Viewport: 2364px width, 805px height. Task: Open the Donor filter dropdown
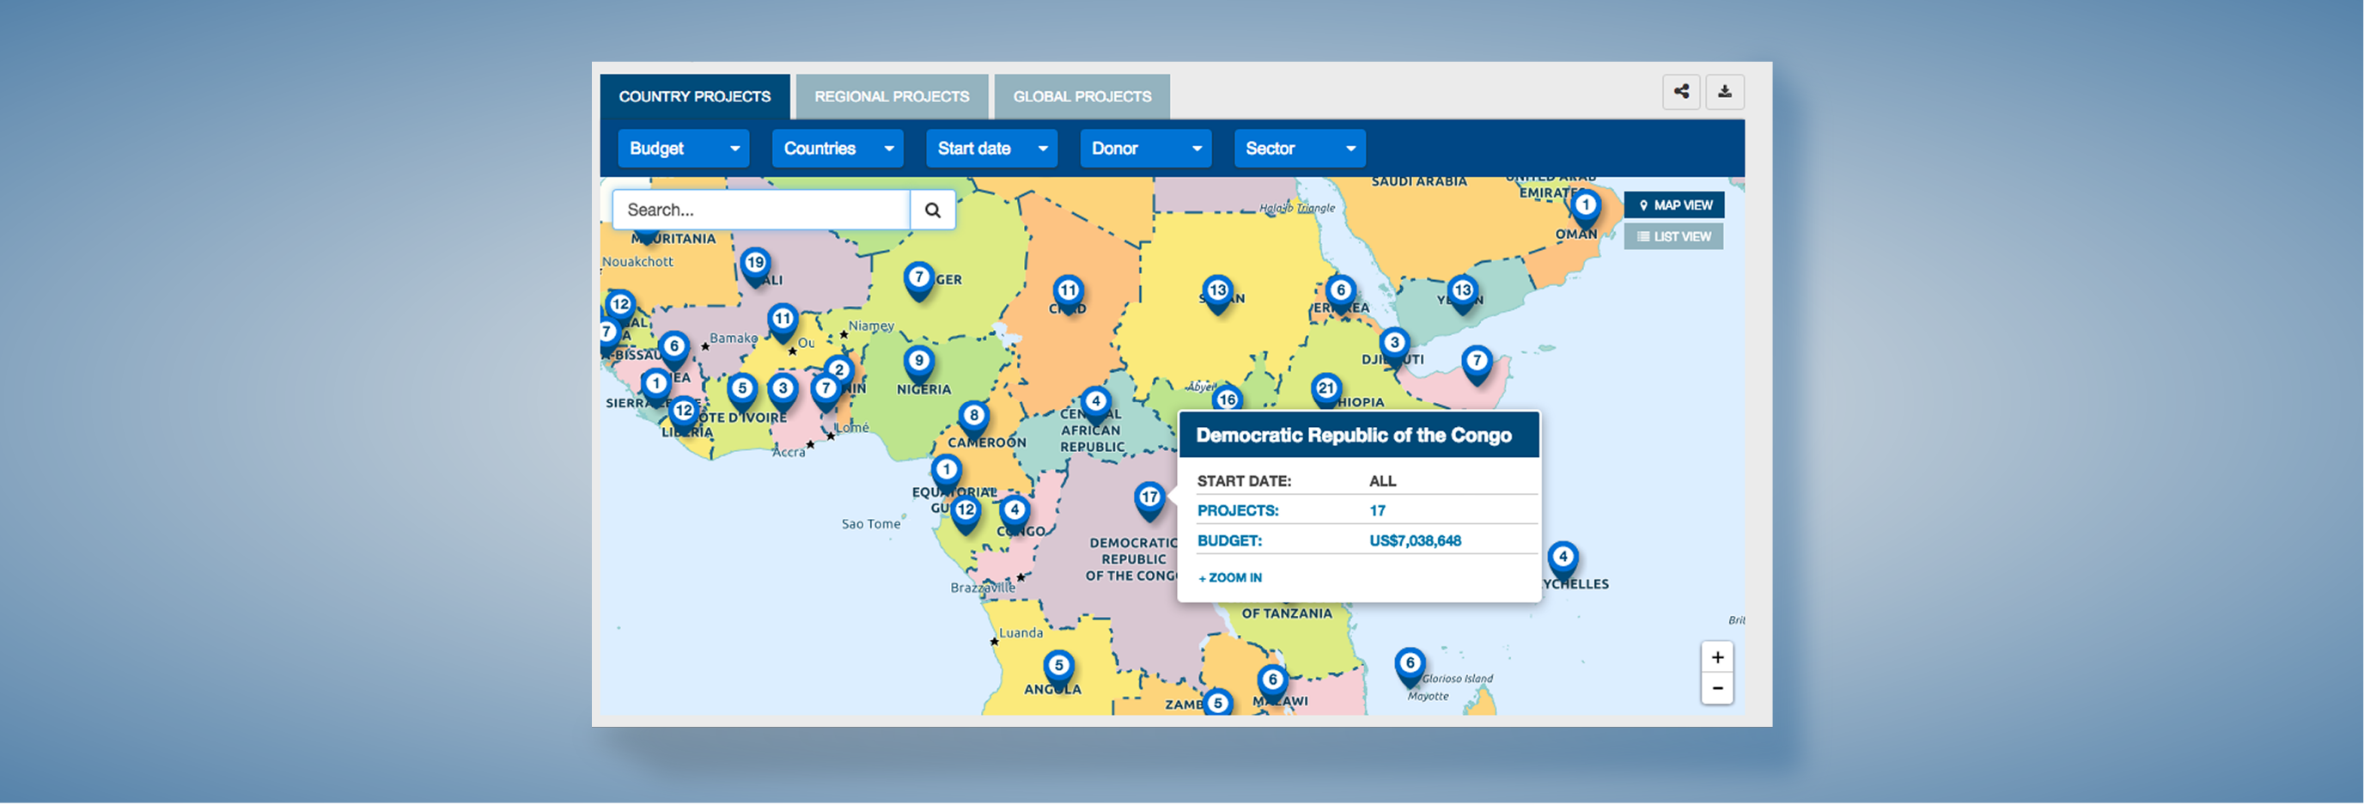[1146, 149]
